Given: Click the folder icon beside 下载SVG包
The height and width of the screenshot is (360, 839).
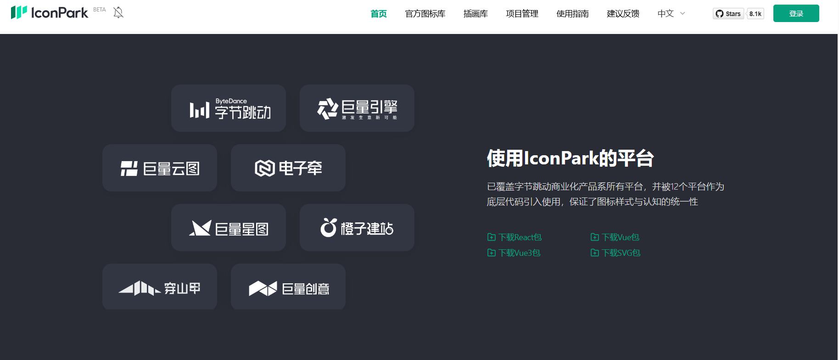Looking at the screenshot, I should [x=595, y=253].
